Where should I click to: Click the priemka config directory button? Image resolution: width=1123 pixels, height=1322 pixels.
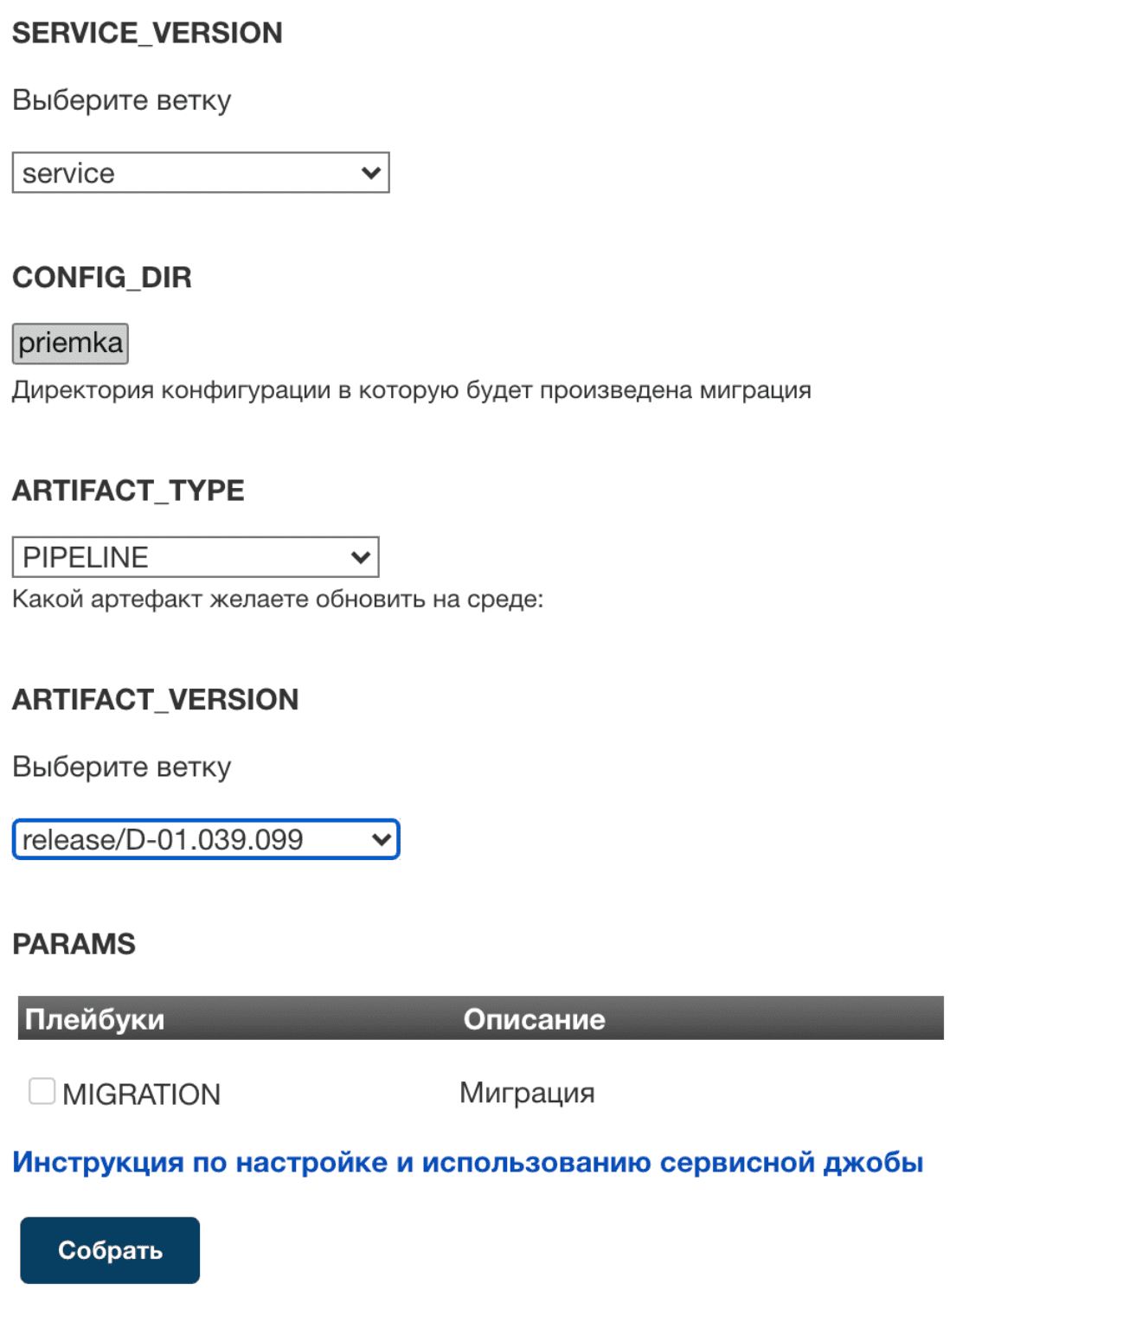(70, 343)
